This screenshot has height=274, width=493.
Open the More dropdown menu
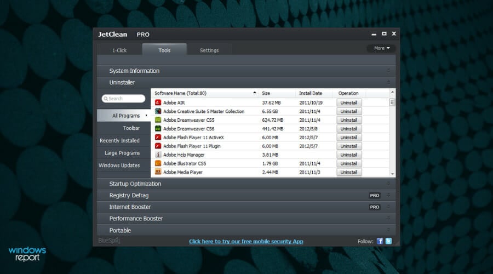tap(381, 48)
